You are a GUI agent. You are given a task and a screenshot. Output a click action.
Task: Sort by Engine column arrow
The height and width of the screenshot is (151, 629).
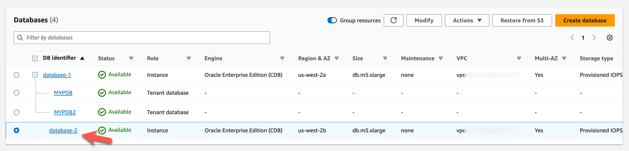(282, 58)
